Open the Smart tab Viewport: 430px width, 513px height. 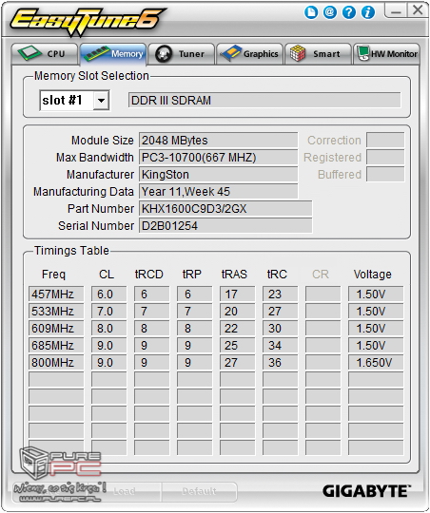click(318, 54)
